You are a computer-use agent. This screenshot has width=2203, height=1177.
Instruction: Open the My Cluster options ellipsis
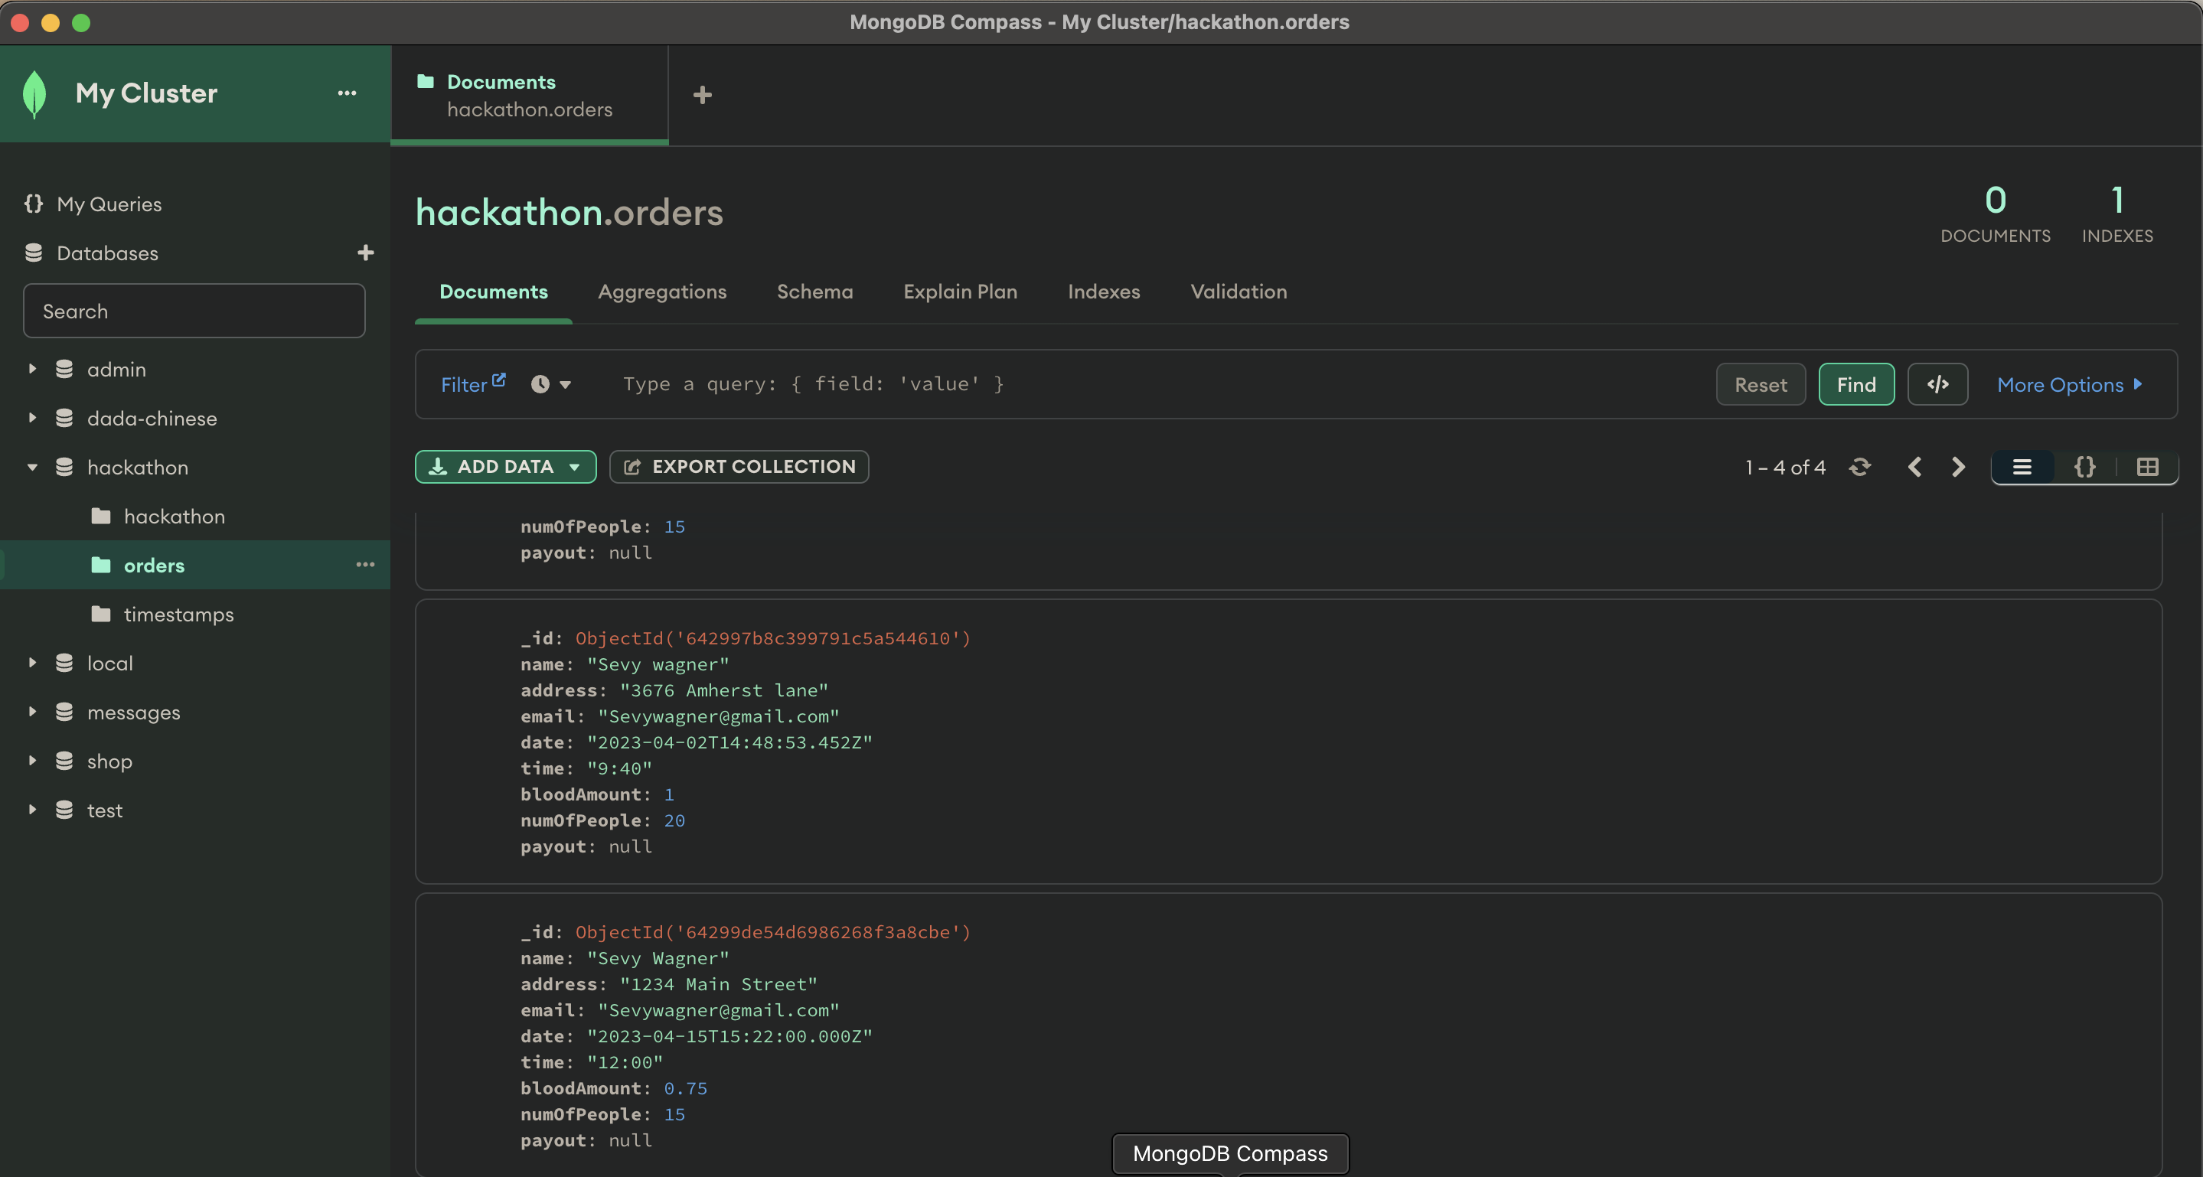(x=346, y=93)
